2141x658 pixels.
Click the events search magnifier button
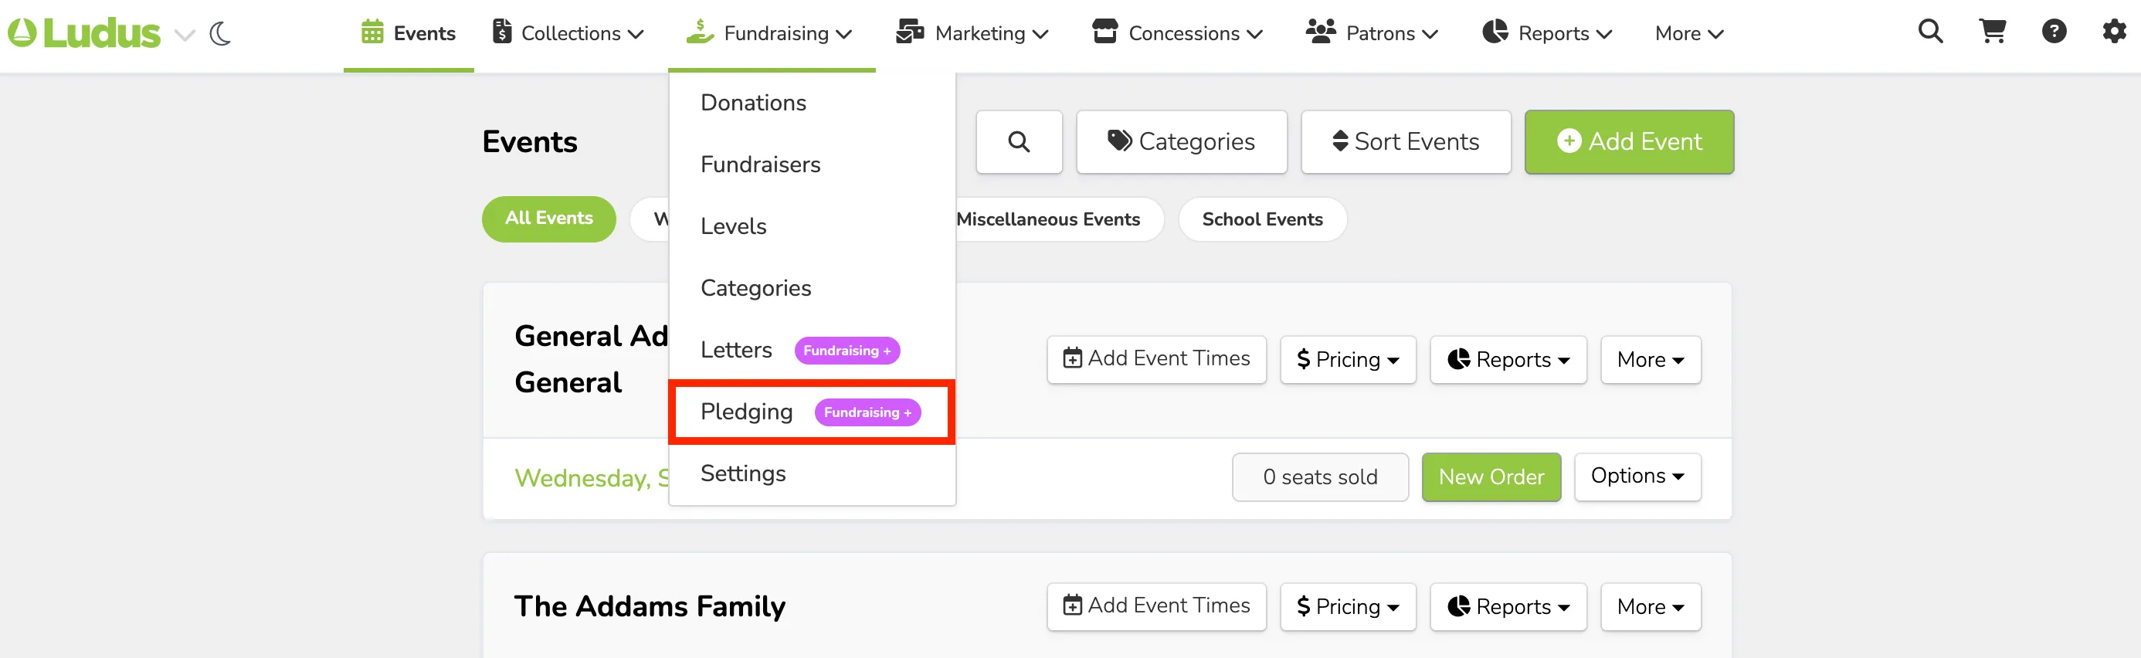pos(1019,142)
